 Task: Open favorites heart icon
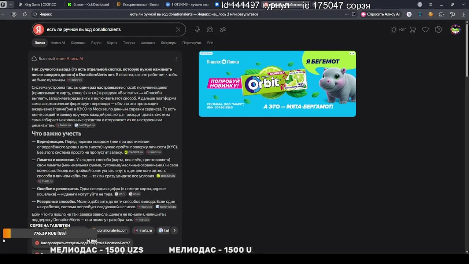coord(425,30)
